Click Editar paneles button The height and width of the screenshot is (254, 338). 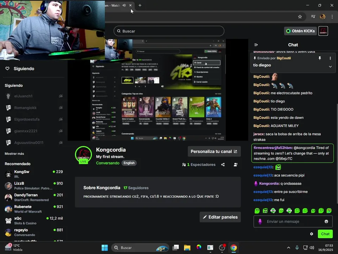coord(220,217)
